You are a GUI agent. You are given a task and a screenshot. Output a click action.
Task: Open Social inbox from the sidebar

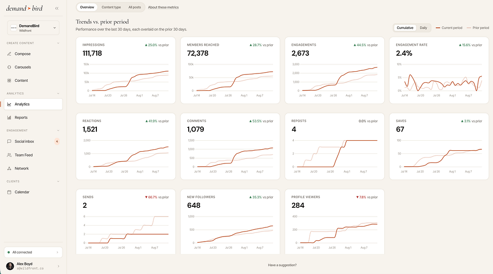click(x=33, y=142)
